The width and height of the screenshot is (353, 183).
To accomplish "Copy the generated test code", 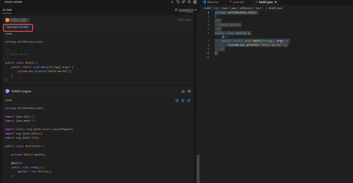I will [183, 100].
